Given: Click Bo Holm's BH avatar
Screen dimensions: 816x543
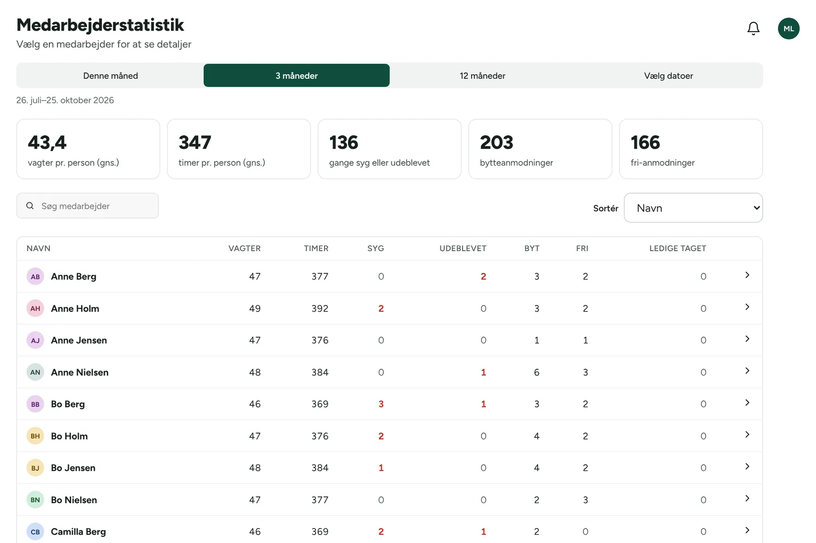Looking at the screenshot, I should click(35, 436).
